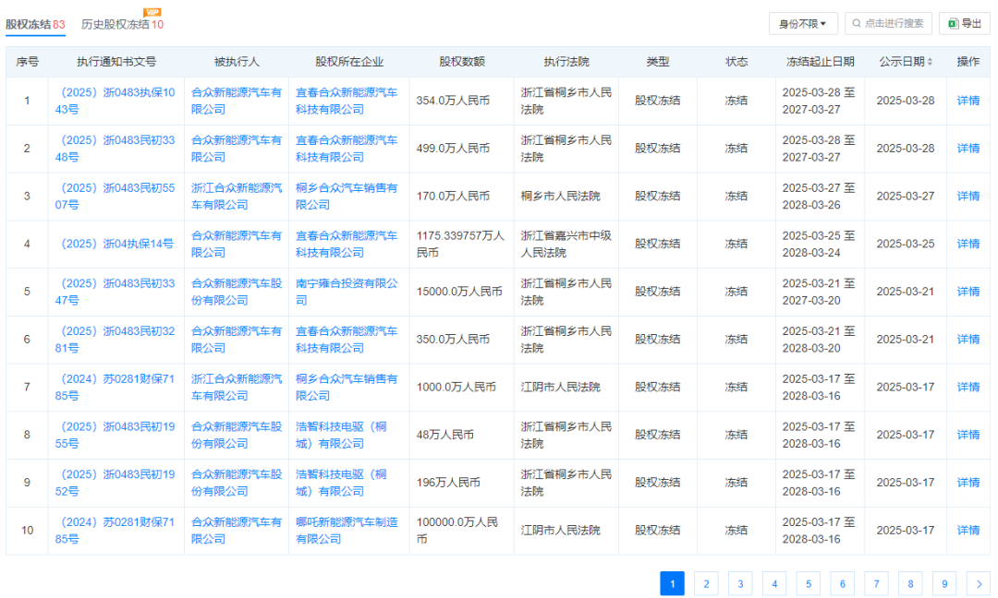Click the amount 15000.0万人民币

[459, 292]
